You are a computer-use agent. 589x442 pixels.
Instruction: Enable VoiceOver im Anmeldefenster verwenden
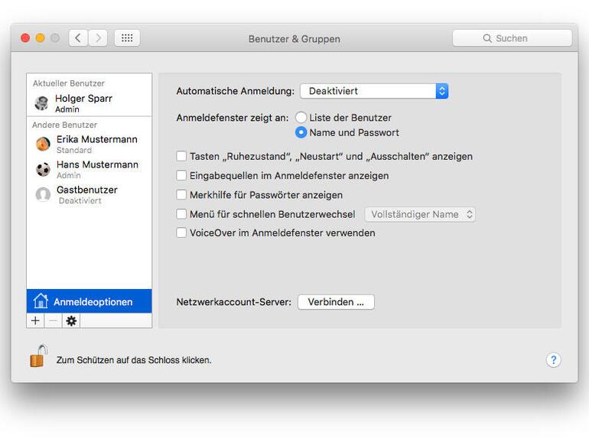[x=181, y=232]
